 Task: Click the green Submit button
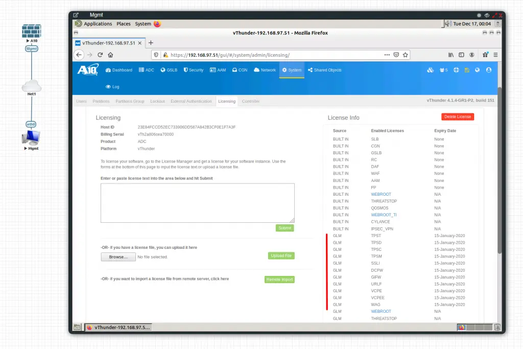[x=285, y=228]
